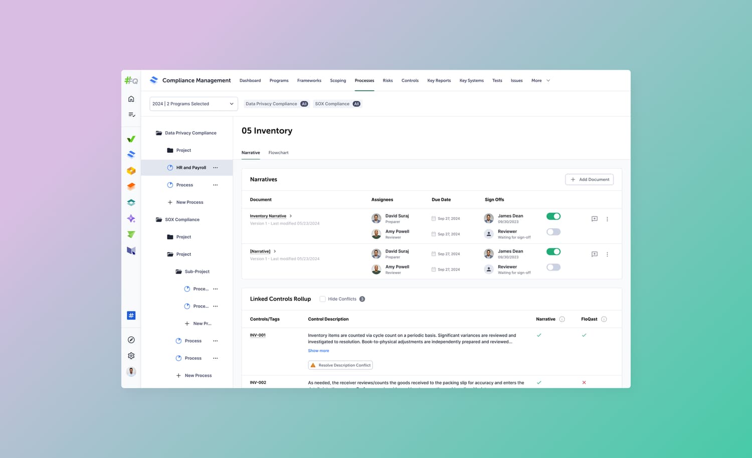Open the [Narrative] document link
The image size is (752, 458).
260,252
